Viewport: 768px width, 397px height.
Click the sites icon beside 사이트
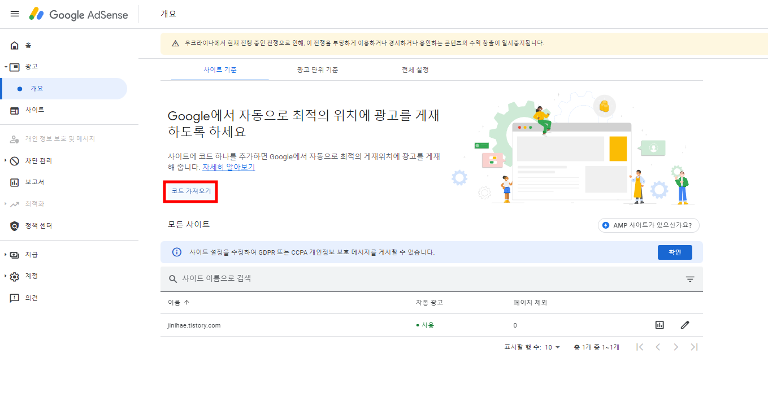point(15,110)
